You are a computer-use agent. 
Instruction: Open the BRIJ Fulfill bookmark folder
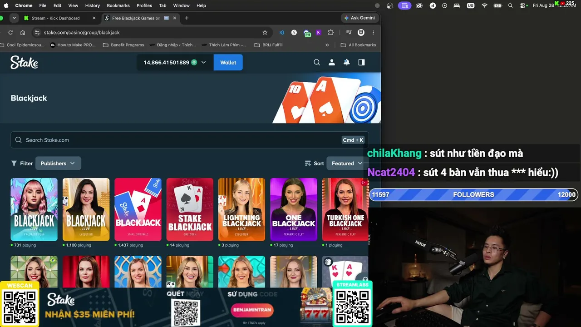tap(268, 45)
